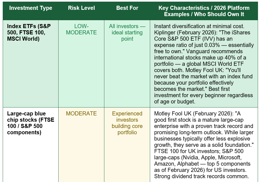Viewport: 261px width, 182px height.
Task: Click the 'global MSCI World ETF' phrase
Action: tap(215, 64)
